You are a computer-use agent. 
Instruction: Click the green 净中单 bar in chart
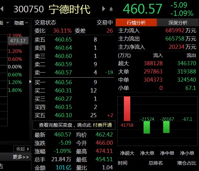point(166,127)
